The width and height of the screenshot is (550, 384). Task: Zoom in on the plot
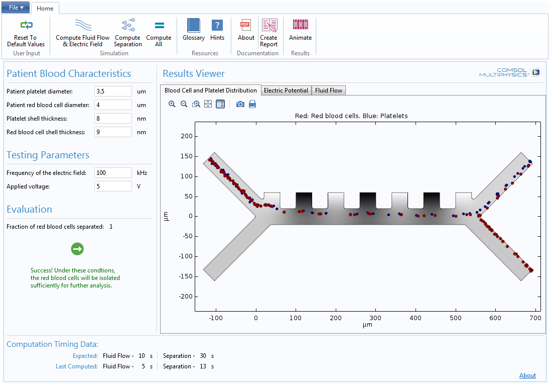(172, 104)
